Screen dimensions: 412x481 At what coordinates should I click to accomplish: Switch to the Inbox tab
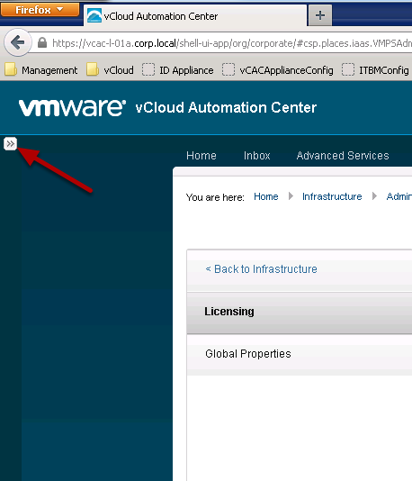coord(257,156)
